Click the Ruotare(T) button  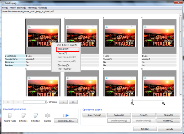168,121
